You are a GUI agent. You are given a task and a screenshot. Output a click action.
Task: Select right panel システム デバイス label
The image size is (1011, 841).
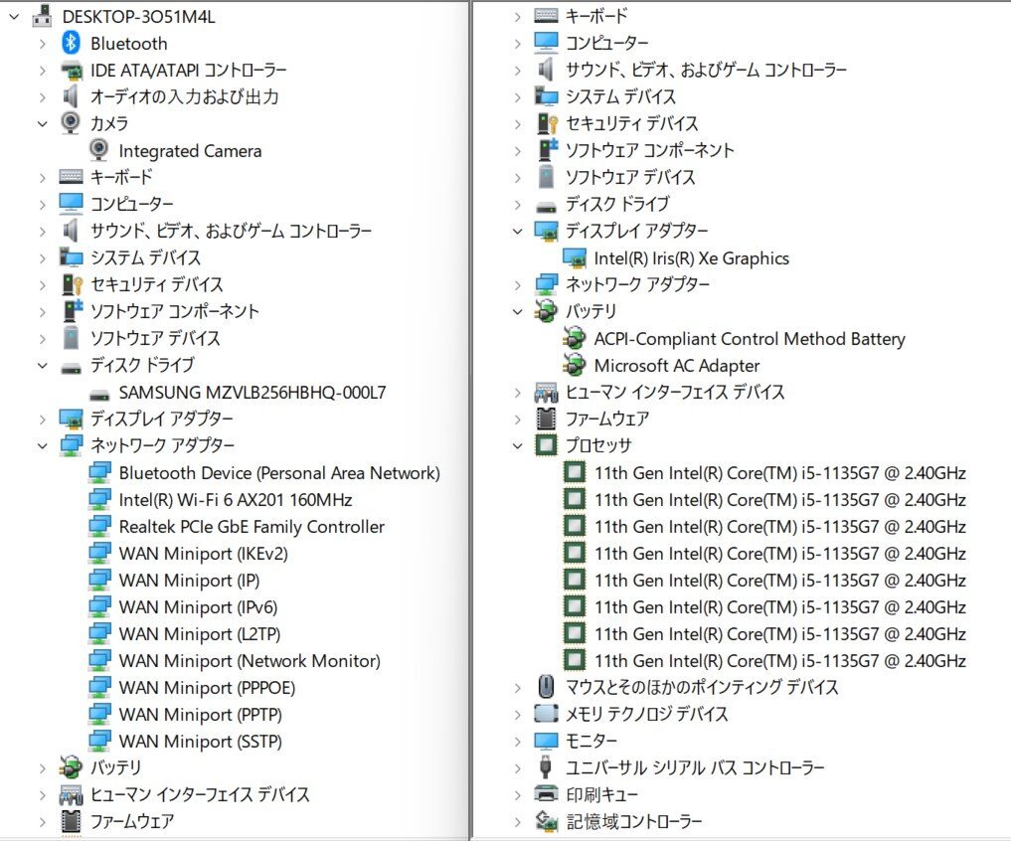pos(620,96)
